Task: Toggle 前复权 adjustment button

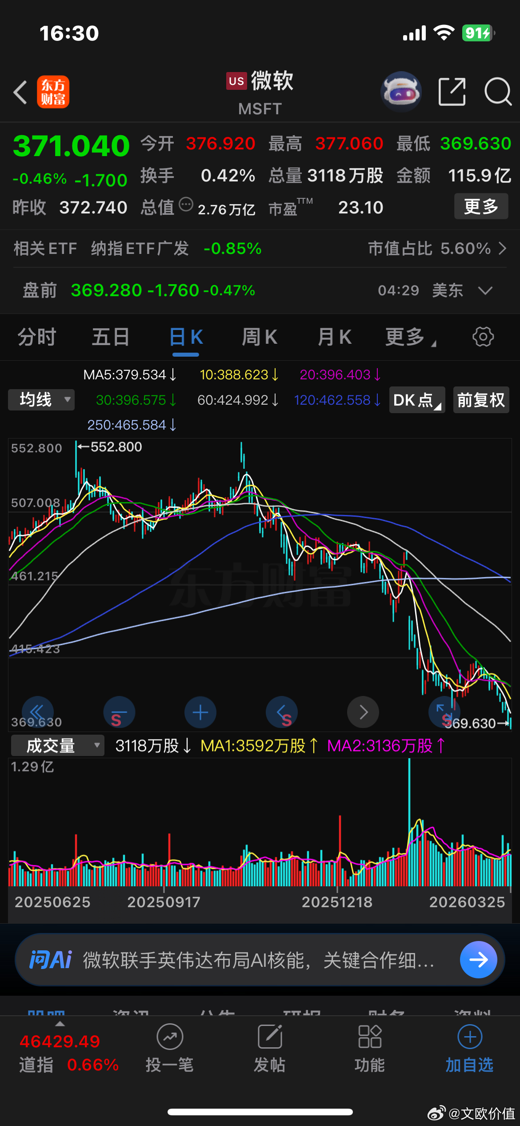Action: pos(481,400)
